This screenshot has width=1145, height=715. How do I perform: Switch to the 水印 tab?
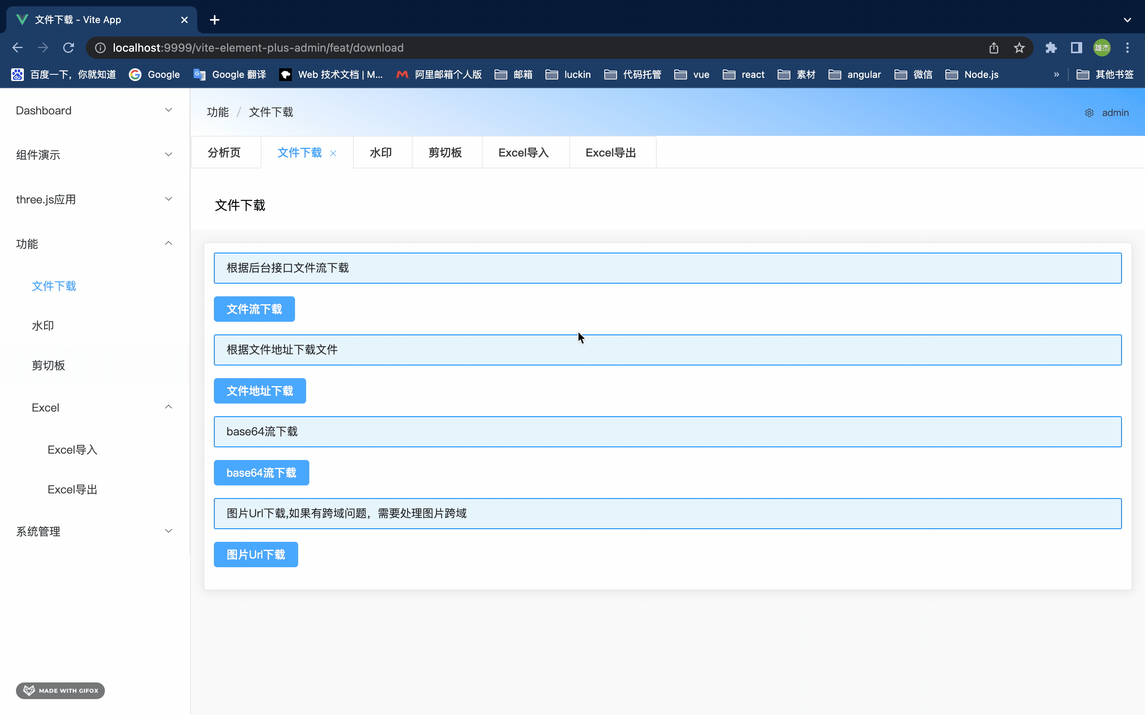381,153
